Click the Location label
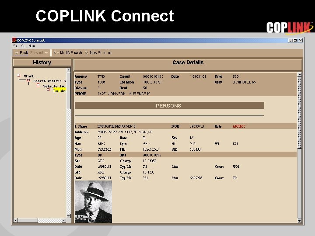Screen dimensions: 315x236 (126, 82)
